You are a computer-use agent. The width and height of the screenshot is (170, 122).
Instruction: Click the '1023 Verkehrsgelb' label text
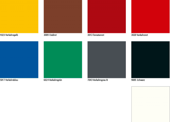9,35
